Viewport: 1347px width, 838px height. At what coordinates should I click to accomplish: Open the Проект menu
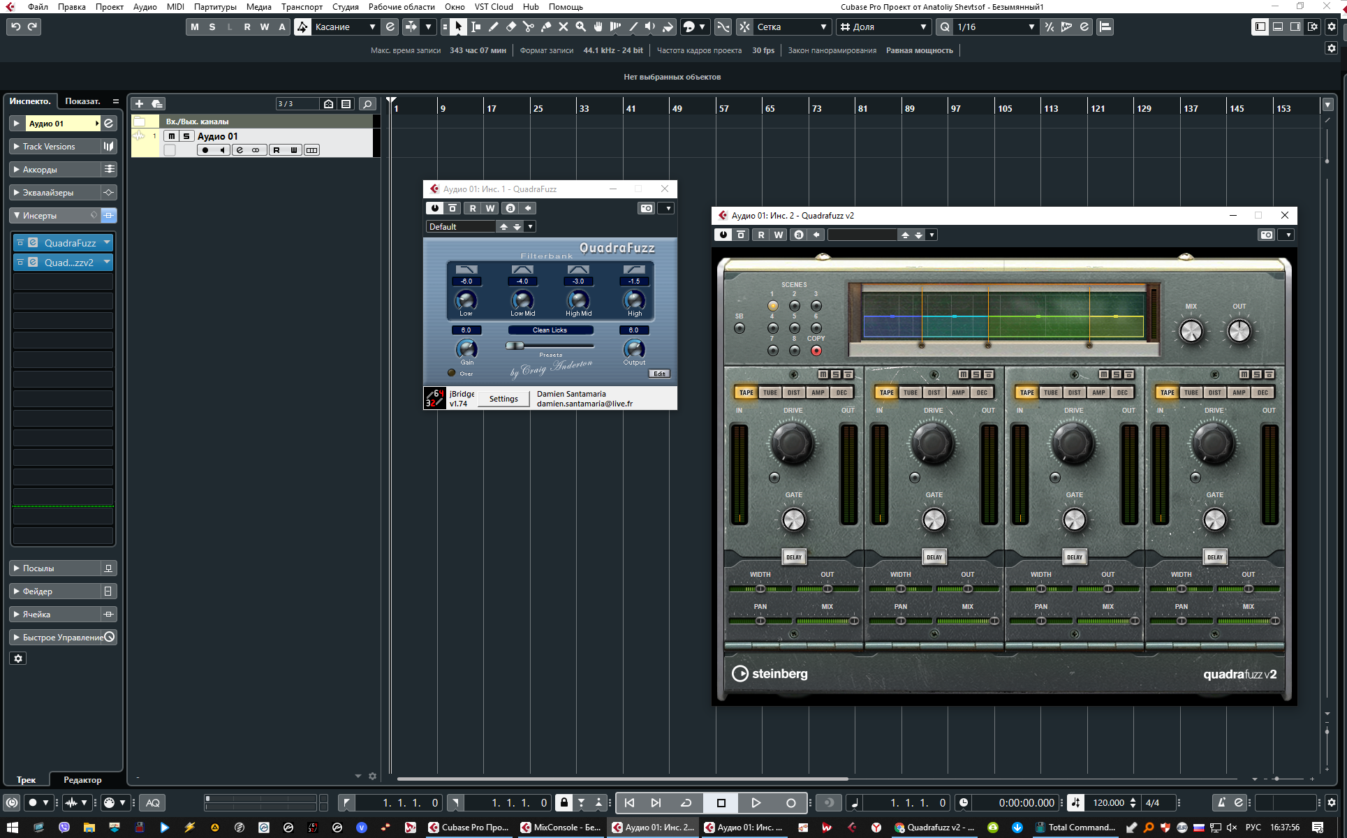click(109, 7)
